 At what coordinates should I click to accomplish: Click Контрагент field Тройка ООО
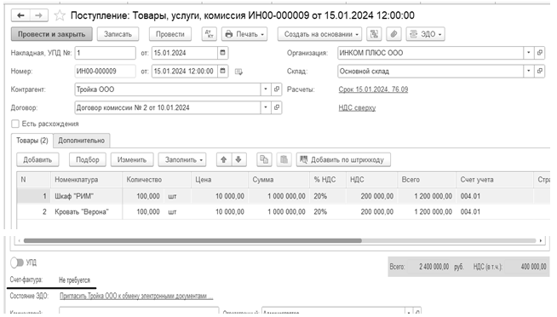(x=168, y=89)
